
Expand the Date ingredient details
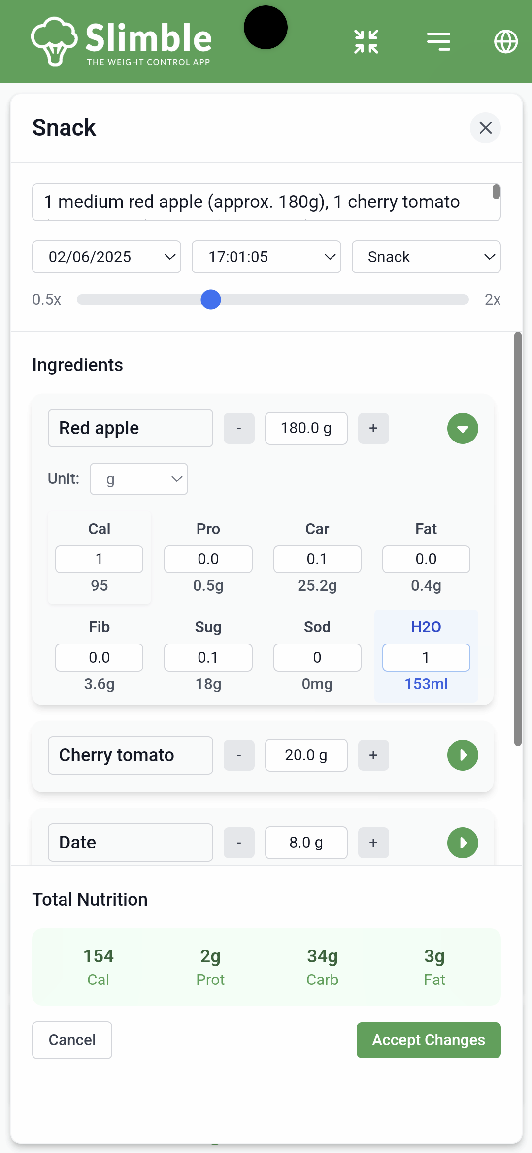coord(463,843)
